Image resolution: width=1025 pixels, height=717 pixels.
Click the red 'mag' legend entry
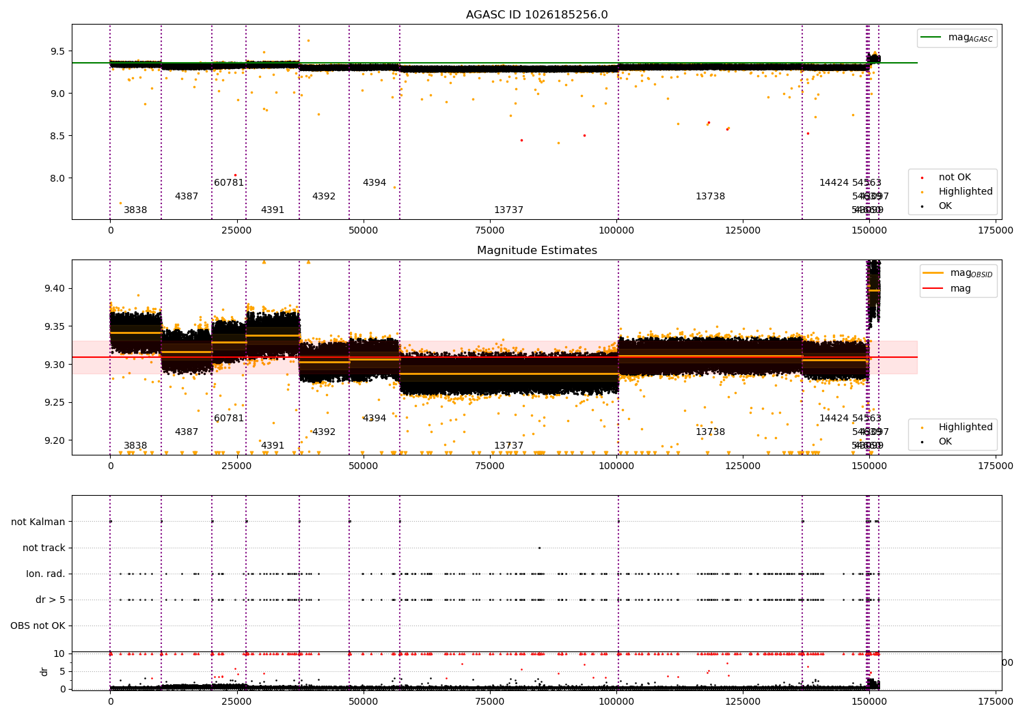coord(948,288)
